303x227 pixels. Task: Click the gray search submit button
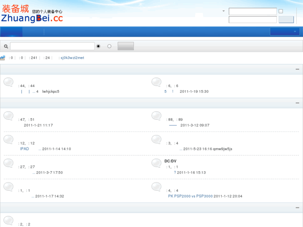(x=125, y=46)
